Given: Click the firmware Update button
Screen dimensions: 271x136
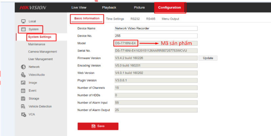Looking at the screenshot, I should pos(208,58).
